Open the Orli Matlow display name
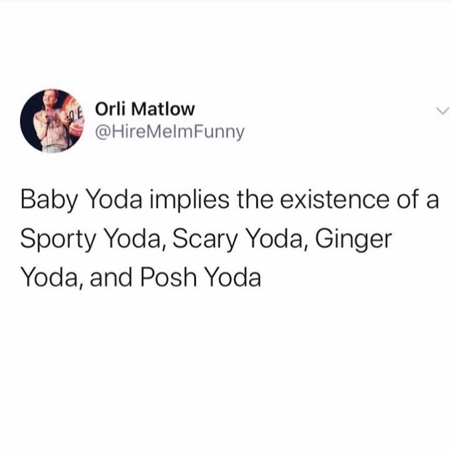The width and height of the screenshot is (451, 457). tap(145, 109)
